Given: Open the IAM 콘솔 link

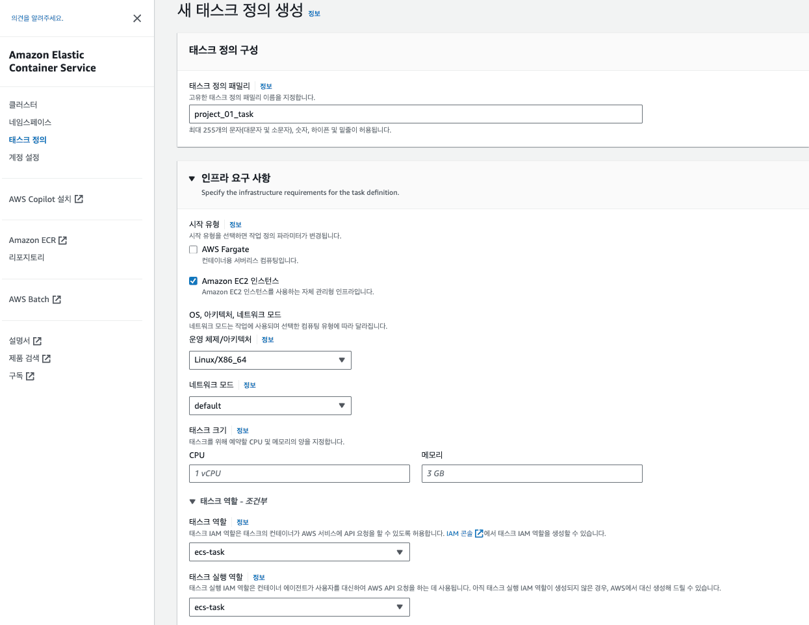Looking at the screenshot, I should point(459,533).
